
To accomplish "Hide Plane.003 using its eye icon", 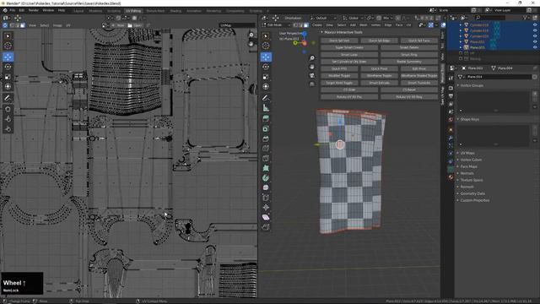I will click(535, 47).
